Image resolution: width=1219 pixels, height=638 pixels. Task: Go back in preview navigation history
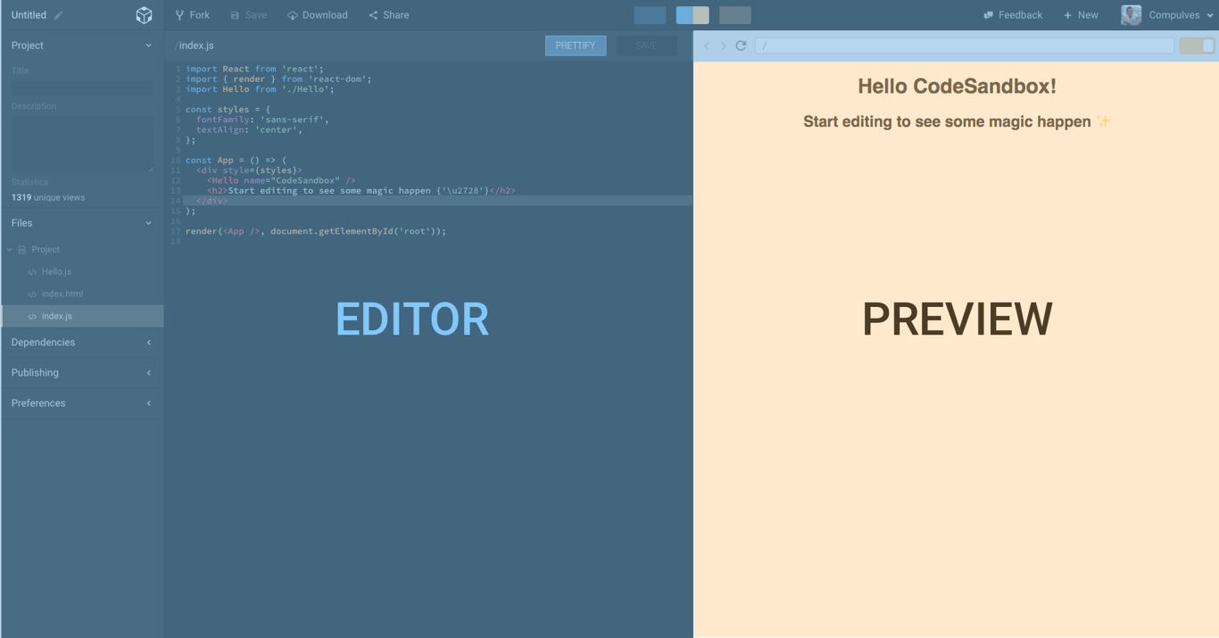pyautogui.click(x=706, y=46)
